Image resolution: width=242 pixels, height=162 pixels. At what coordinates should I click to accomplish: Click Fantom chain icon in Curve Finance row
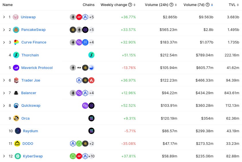tap(85, 42)
